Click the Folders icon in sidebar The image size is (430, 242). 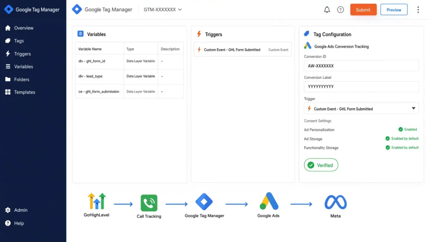8,79
